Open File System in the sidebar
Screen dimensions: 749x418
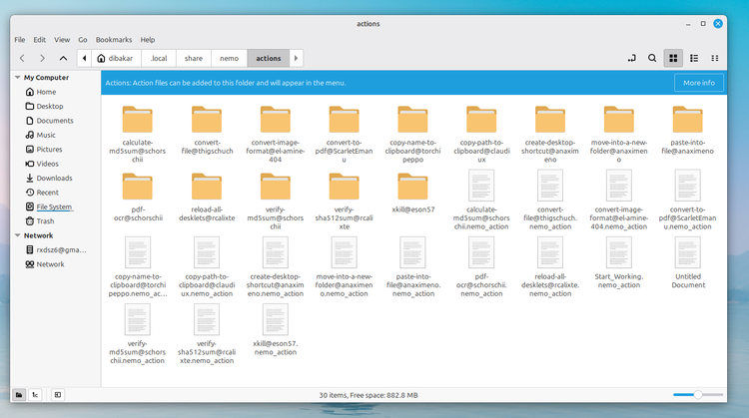coord(54,207)
